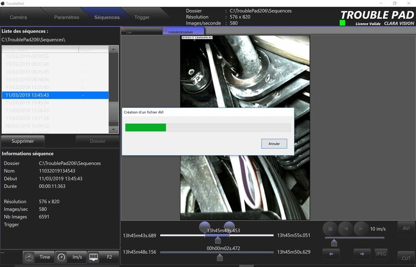Click the CLARA VISION logo text
416x267 pixels.
tap(399, 23)
